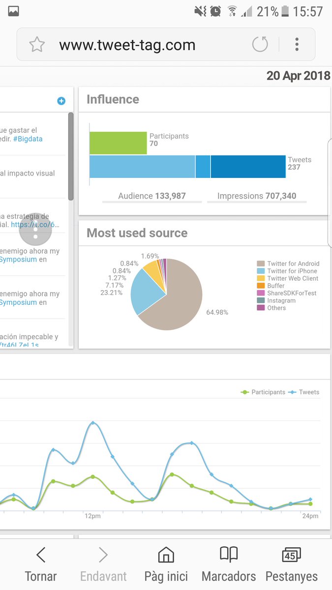
Task: Click the #Bigdata hashtag link
Action: (28, 139)
